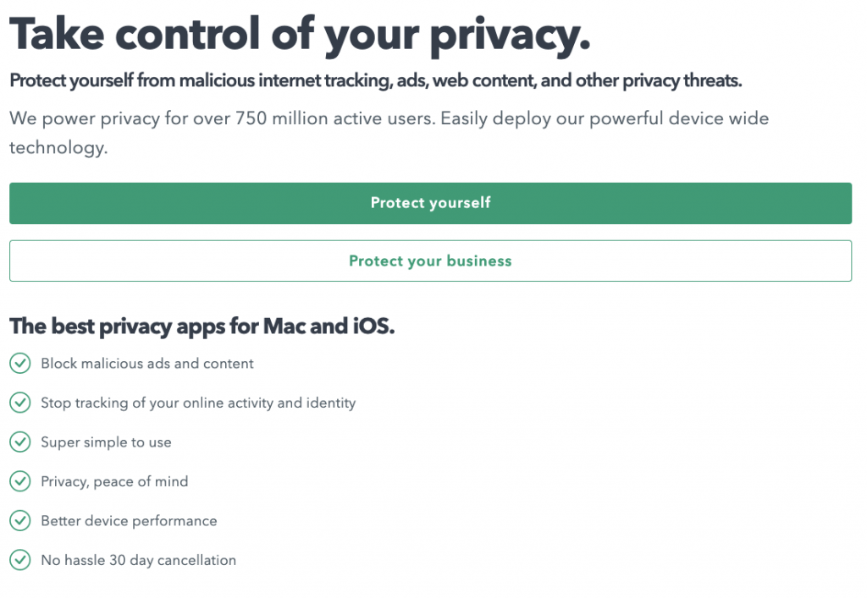The image size is (867, 598).
Task: Click the bold protection description subtitle
Action: pos(375,80)
